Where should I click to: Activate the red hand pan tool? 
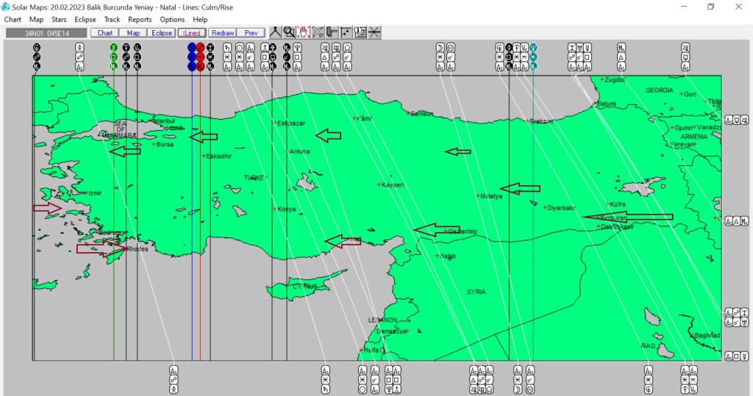pos(303,32)
